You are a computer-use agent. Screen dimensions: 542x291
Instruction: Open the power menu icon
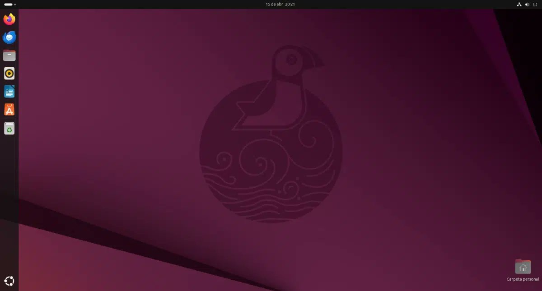(x=535, y=4)
